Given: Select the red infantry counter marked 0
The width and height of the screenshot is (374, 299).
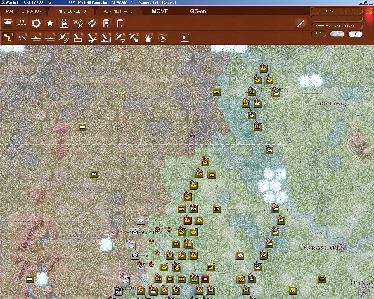Looking at the screenshot, I should (188, 220).
